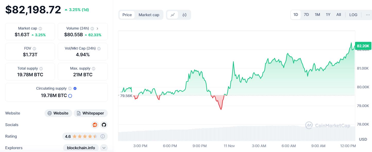The height and width of the screenshot is (152, 372).
Task: Open the Whitepaper link
Action: click(91, 113)
